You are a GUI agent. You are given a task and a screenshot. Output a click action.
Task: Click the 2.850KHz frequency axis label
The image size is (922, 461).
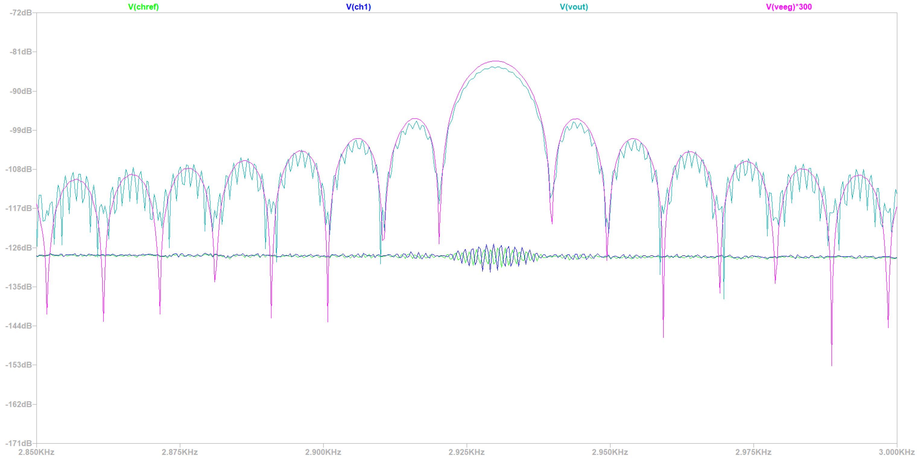point(36,452)
